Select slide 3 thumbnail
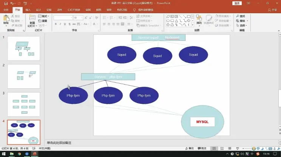 tap(24, 105)
